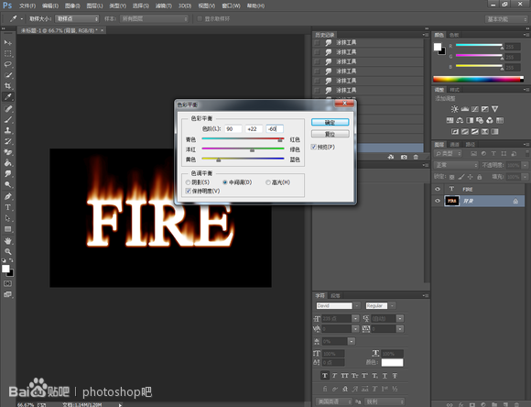The height and width of the screenshot is (407, 531).
Task: Select the Midtones radio button
Action: click(x=225, y=182)
